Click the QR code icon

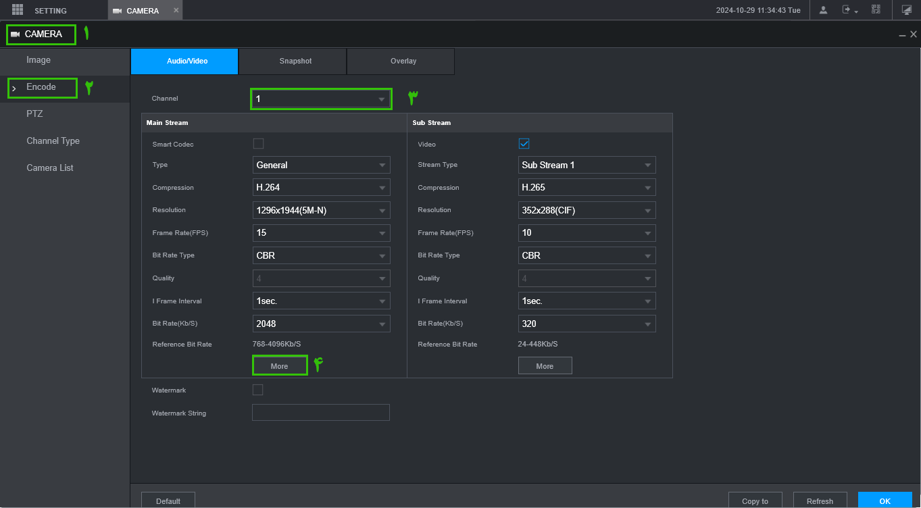pyautogui.click(x=876, y=10)
